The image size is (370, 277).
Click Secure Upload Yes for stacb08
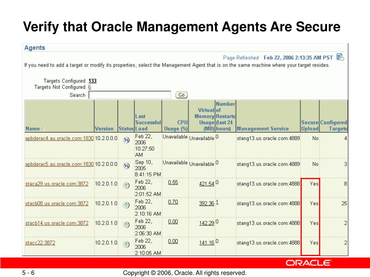pyautogui.click(x=314, y=203)
